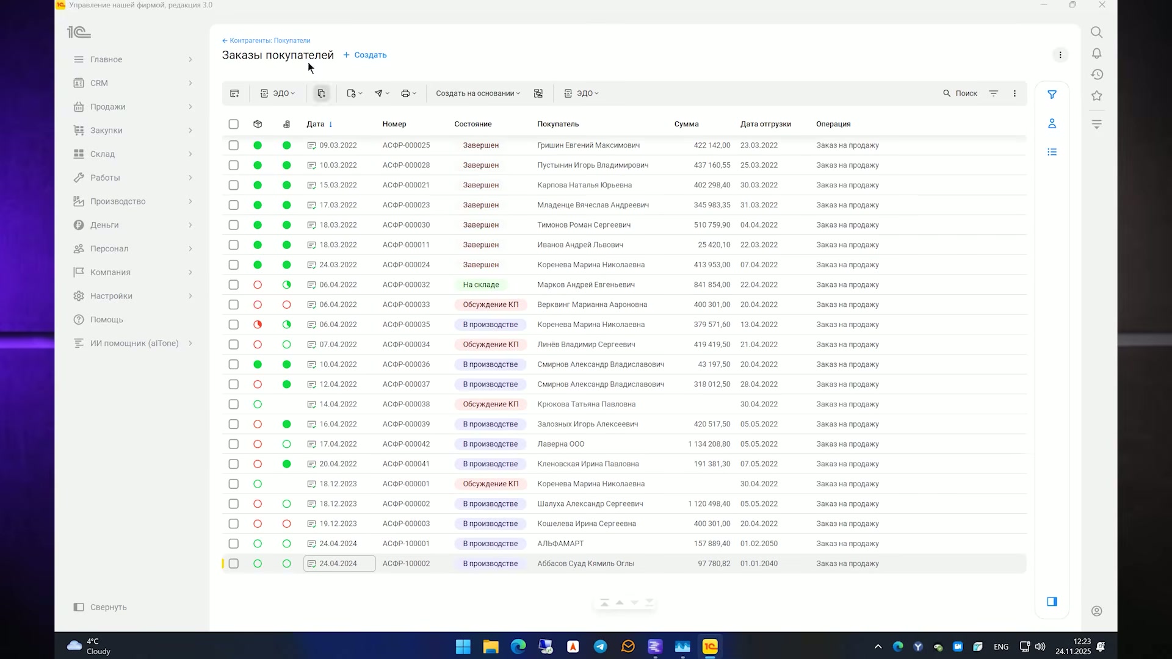Open the second ЭДО dropdown

tap(581, 93)
